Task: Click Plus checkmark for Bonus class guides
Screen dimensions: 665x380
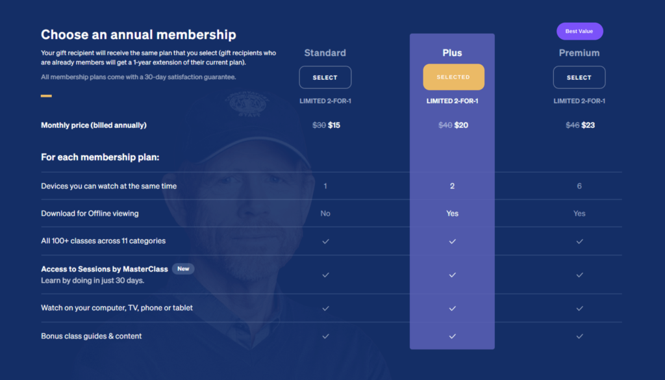Action: click(x=453, y=336)
